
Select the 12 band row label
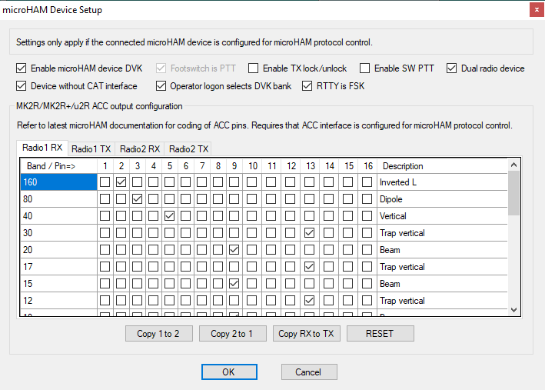[x=58, y=301]
